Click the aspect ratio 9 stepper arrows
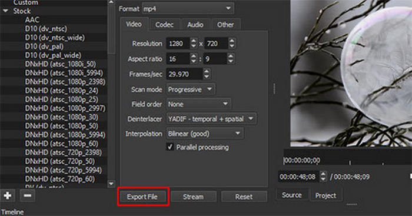Image resolution: width=412 pixels, height=216 pixels. pyautogui.click(x=231, y=59)
